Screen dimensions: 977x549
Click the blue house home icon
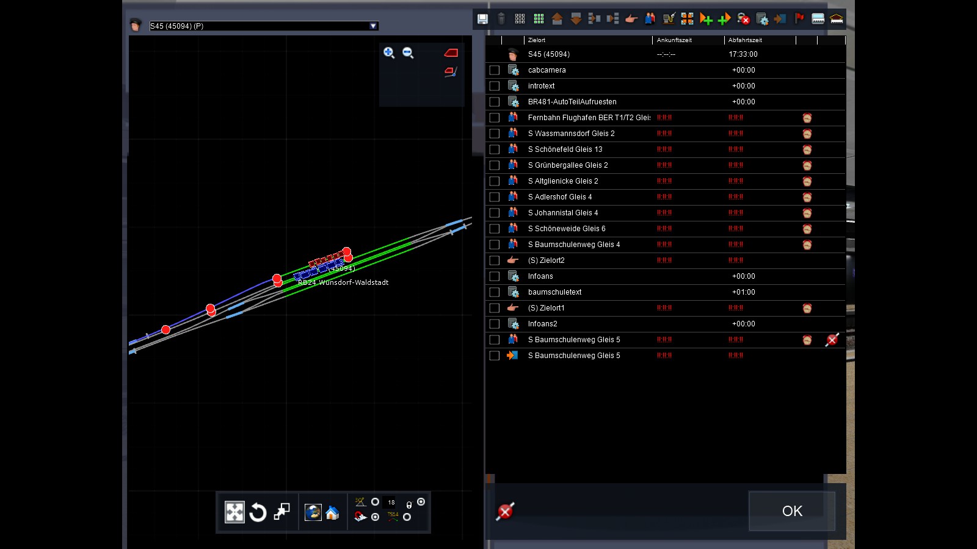coord(332,512)
